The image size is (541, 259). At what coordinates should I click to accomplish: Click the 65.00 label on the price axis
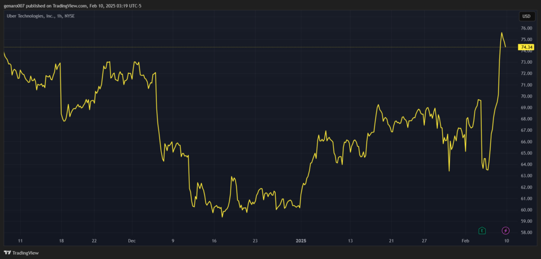click(526, 153)
